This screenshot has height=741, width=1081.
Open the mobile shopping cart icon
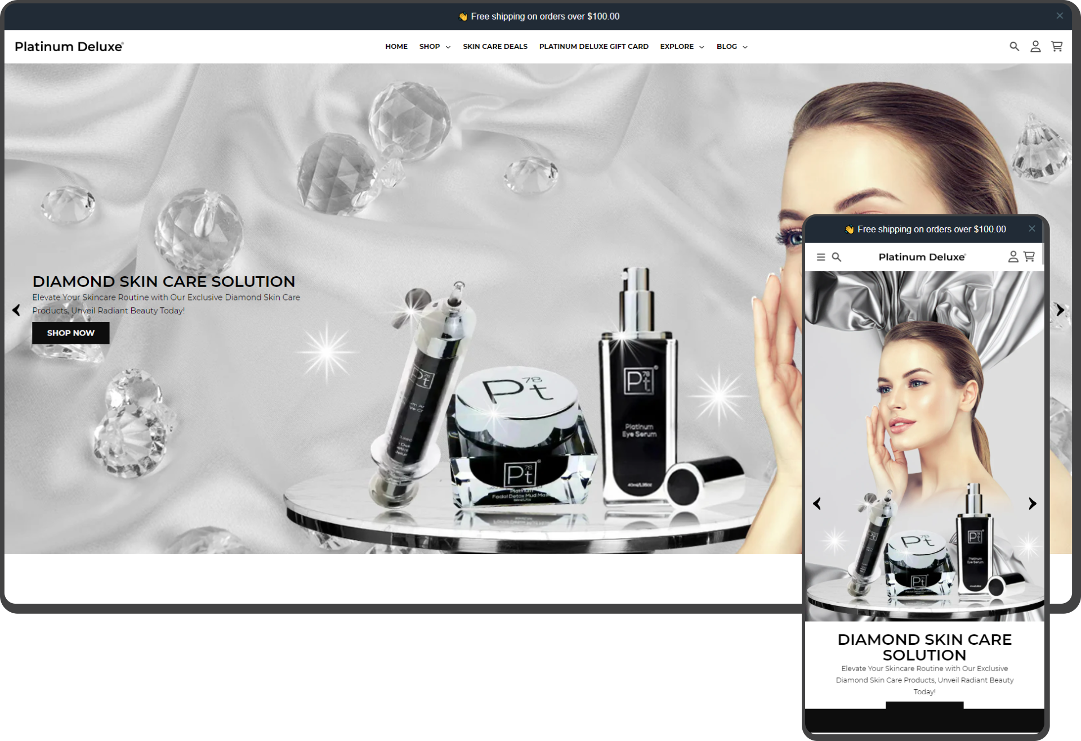pyautogui.click(x=1029, y=257)
